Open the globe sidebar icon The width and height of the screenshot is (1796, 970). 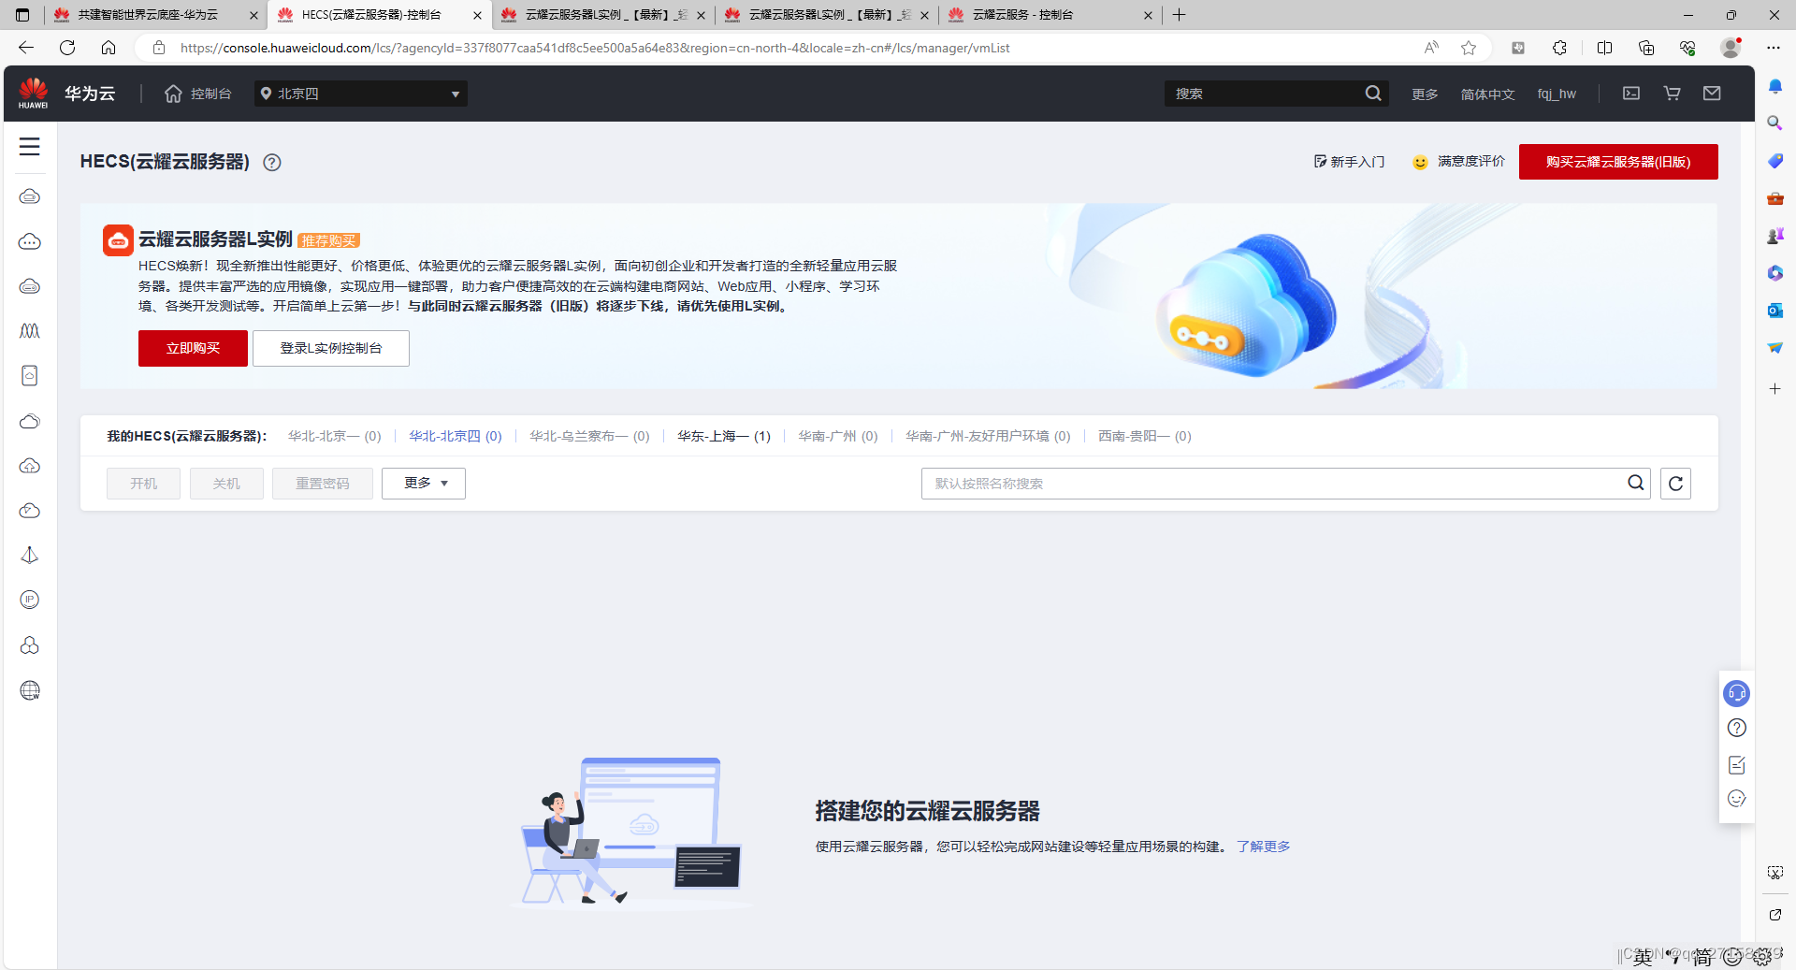click(x=30, y=690)
